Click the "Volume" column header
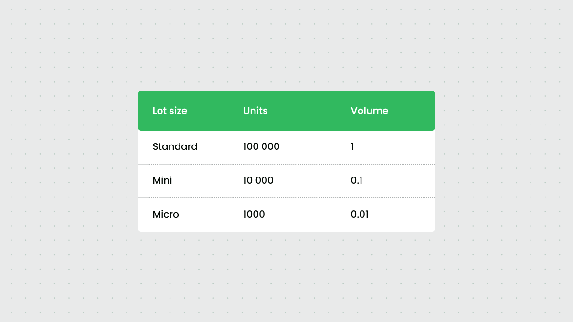573x322 pixels. click(369, 111)
